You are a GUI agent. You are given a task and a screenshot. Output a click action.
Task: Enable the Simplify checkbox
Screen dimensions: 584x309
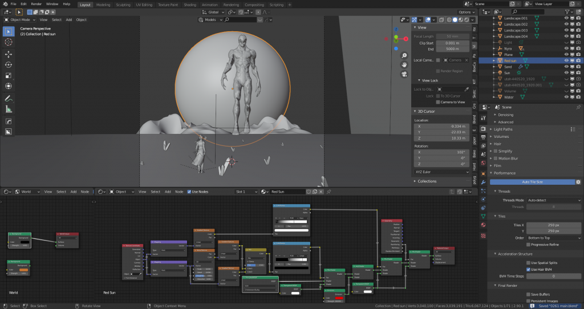(x=496, y=151)
